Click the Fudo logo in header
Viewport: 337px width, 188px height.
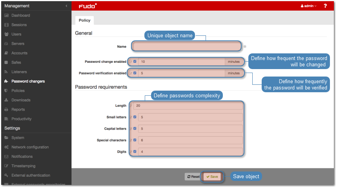(88, 6)
